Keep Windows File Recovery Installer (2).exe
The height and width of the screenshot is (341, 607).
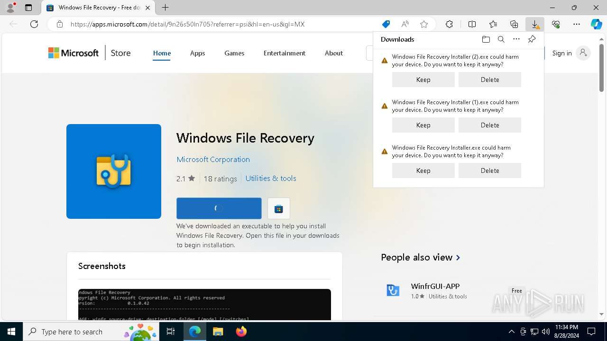[423, 80]
